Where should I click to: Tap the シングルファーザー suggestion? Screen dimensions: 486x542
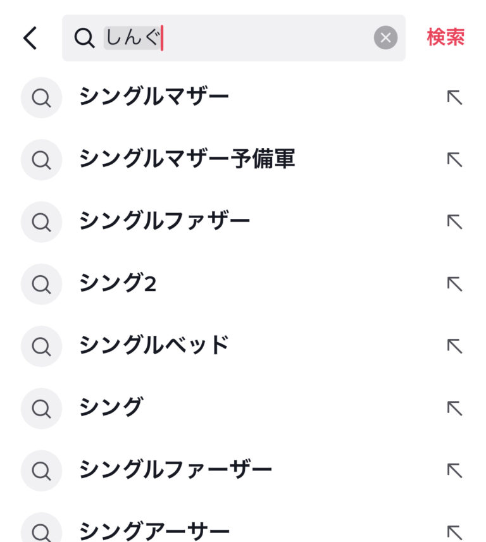[x=175, y=469]
